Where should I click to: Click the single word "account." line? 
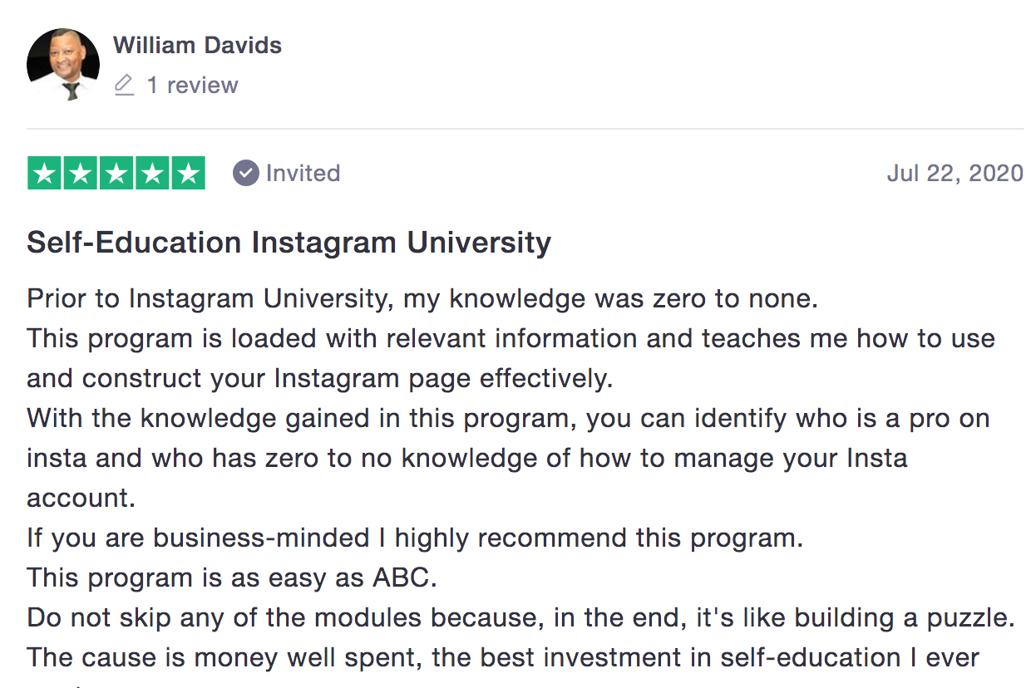click(x=81, y=498)
